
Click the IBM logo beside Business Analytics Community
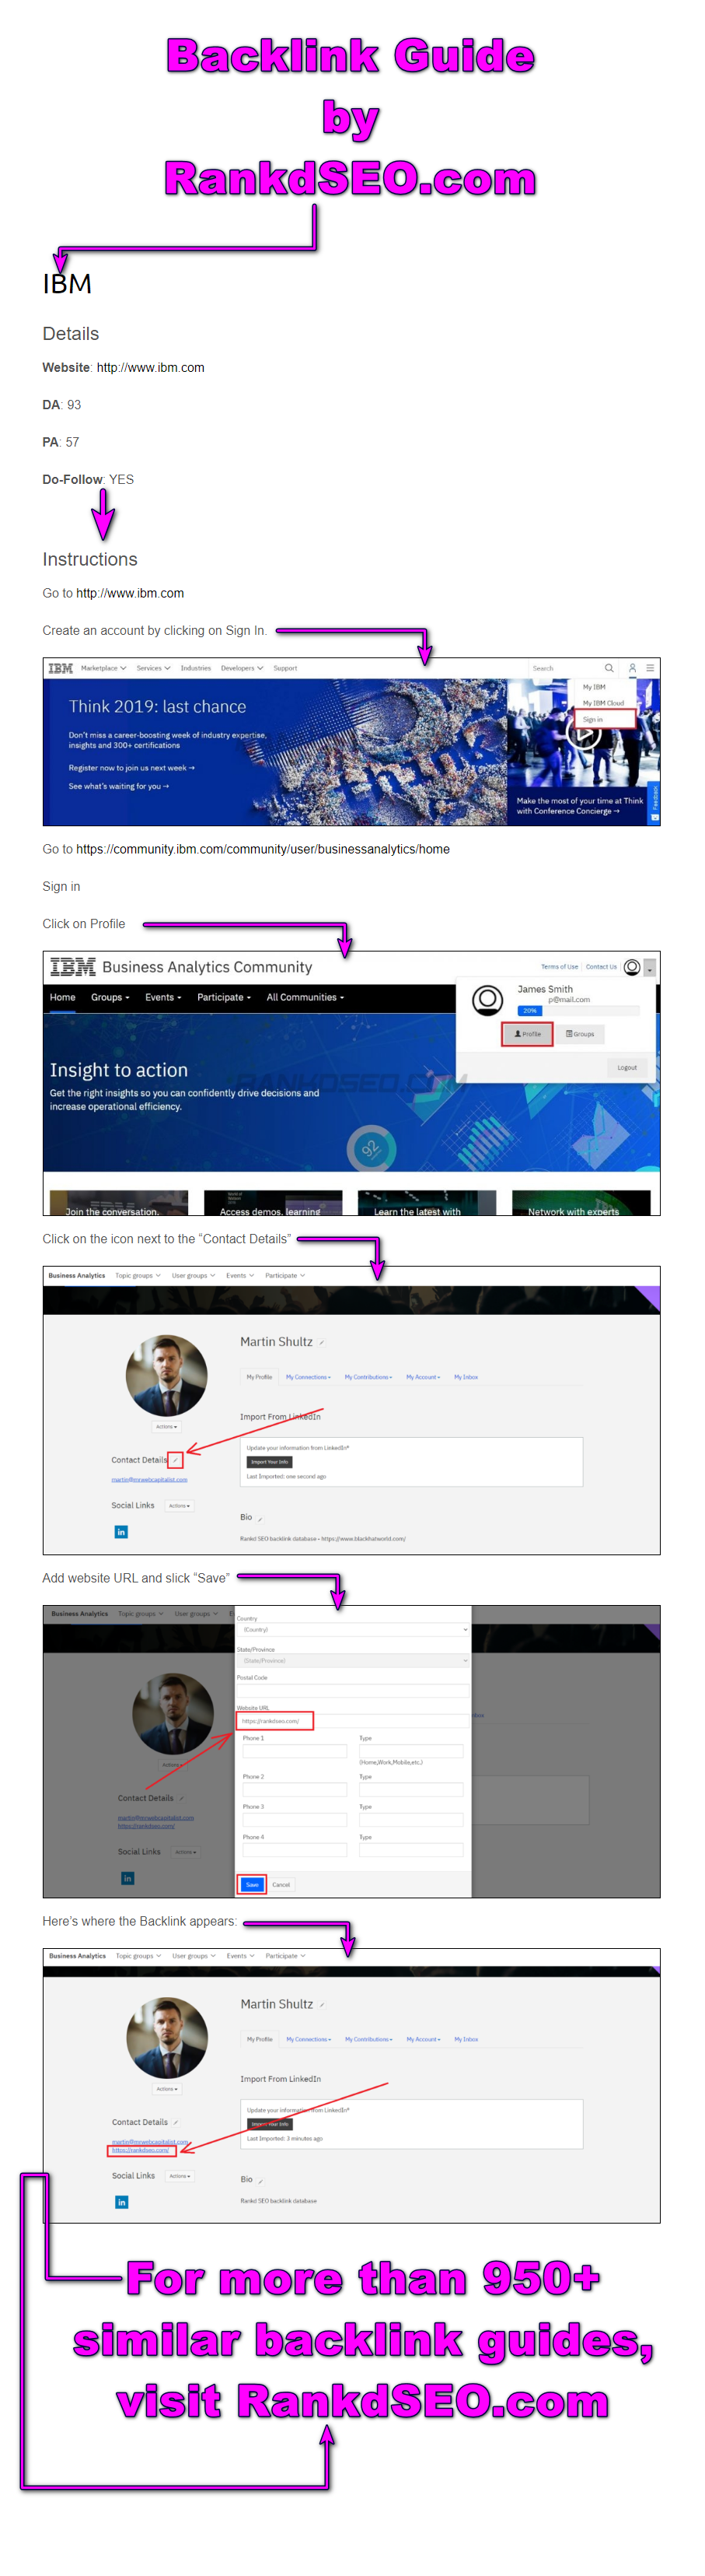pos(73,967)
